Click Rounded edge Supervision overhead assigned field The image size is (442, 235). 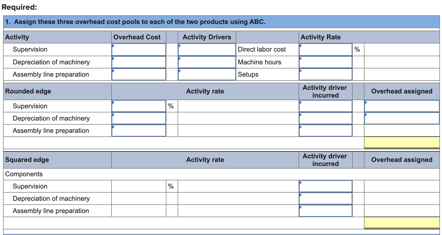point(402,106)
